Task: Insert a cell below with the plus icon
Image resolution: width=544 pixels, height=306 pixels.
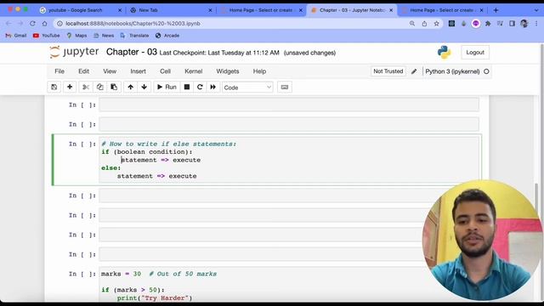Action: [x=70, y=87]
